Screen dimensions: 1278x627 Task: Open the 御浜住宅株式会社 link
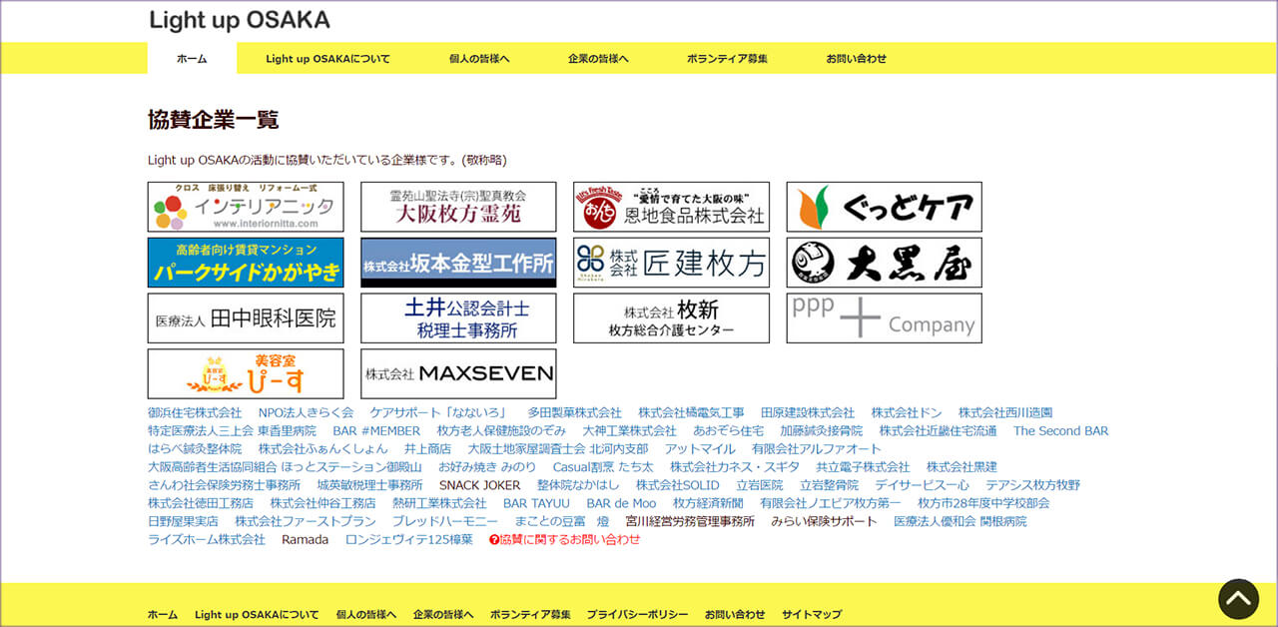(195, 412)
